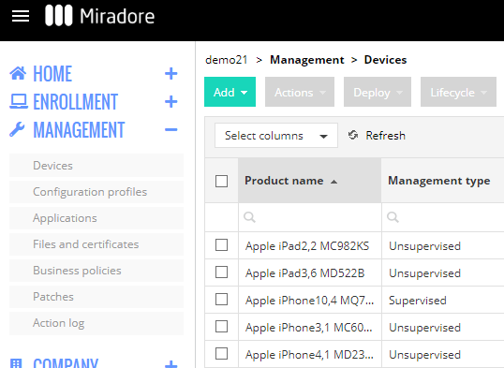Image resolution: width=504 pixels, height=368 pixels.
Task: Click the HOME navigation heading
Action: [52, 74]
